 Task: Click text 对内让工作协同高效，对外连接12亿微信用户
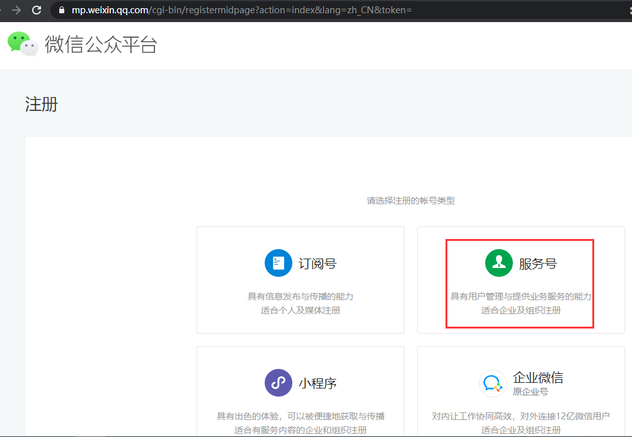520,416
